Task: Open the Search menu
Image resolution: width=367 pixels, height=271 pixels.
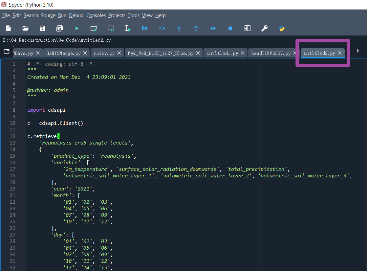Action: click(x=31, y=15)
